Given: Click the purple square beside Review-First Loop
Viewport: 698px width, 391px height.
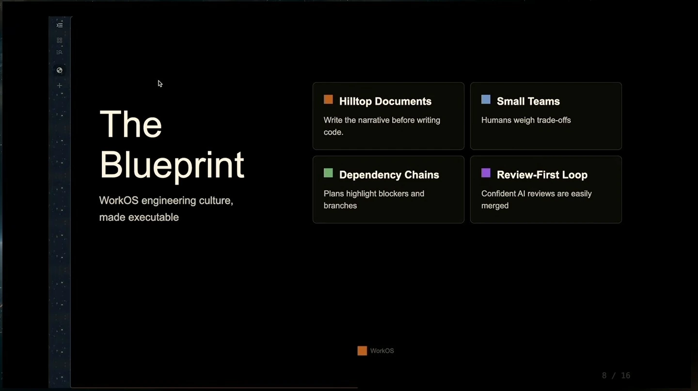Looking at the screenshot, I should (x=486, y=173).
